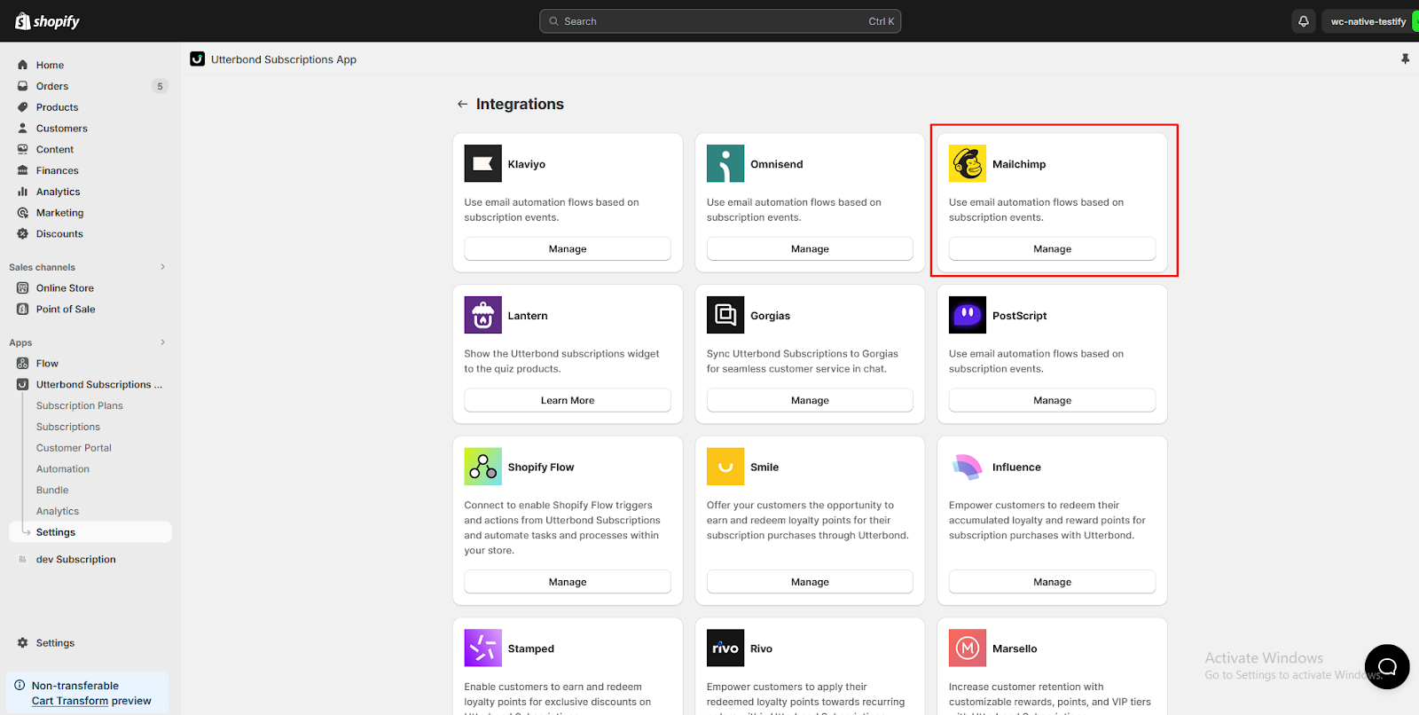This screenshot has width=1419, height=715.
Task: Click the Stamped logo
Action: coord(483,648)
